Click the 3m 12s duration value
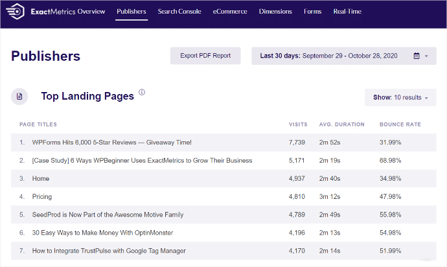This screenshot has height=267, width=447. [330, 196]
